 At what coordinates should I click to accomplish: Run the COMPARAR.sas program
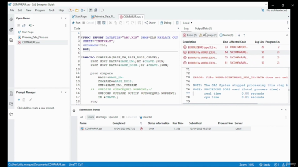pos(76,23)
